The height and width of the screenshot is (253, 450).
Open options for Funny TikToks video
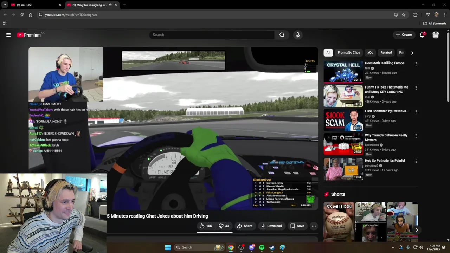[416, 88]
